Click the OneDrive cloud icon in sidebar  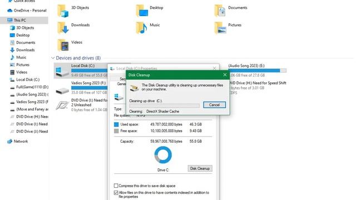click(x=10, y=11)
